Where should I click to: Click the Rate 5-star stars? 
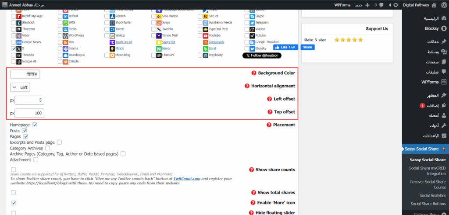(349, 40)
